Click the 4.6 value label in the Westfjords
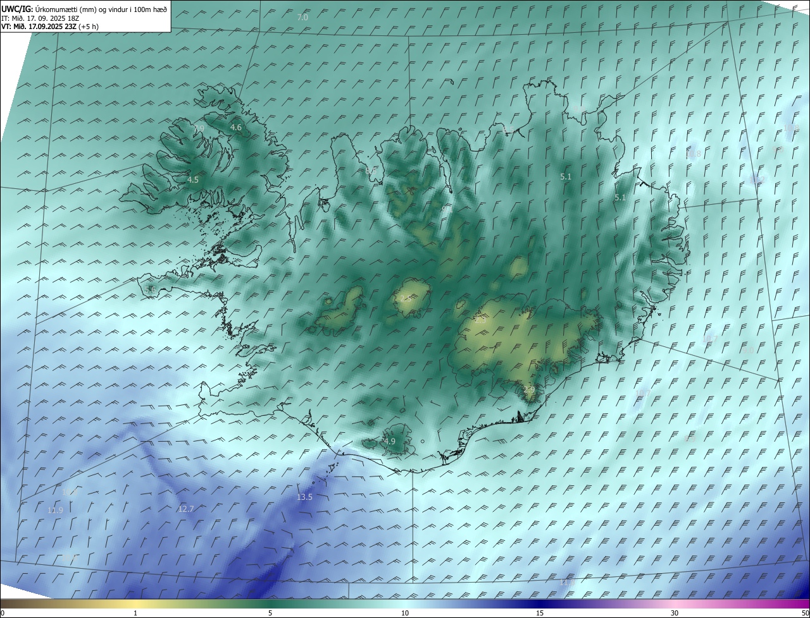The height and width of the screenshot is (618, 810). coord(235,128)
